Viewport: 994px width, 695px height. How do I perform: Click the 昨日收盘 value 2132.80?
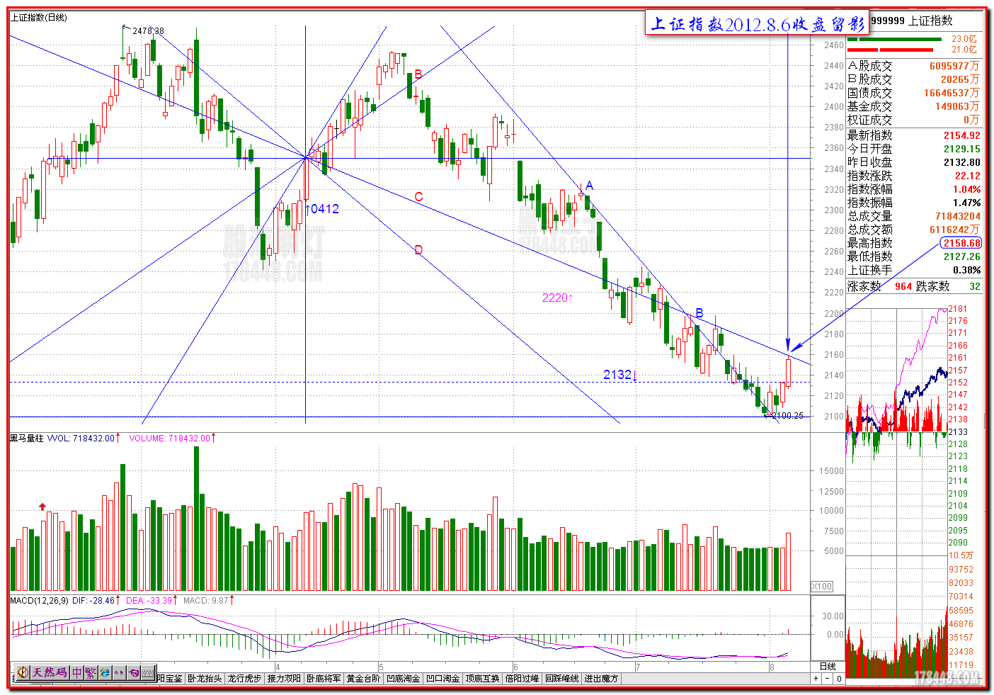[x=961, y=162]
